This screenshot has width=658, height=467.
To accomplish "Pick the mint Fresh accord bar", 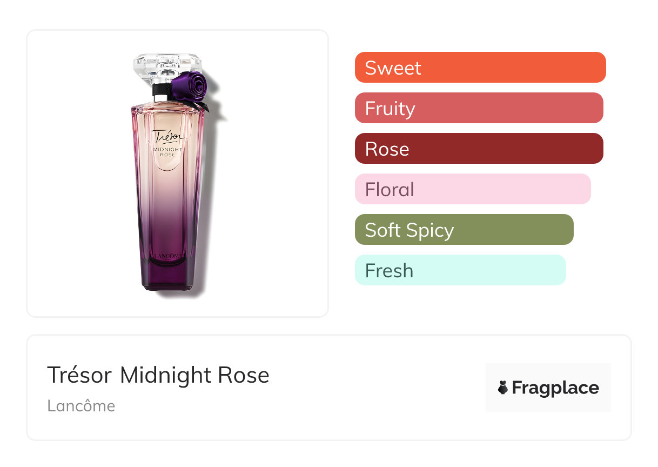I will click(x=460, y=270).
